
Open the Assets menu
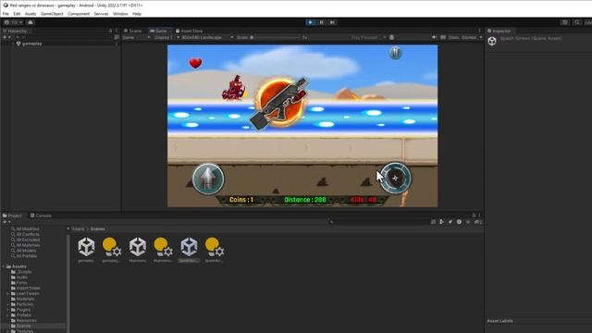pyautogui.click(x=31, y=14)
